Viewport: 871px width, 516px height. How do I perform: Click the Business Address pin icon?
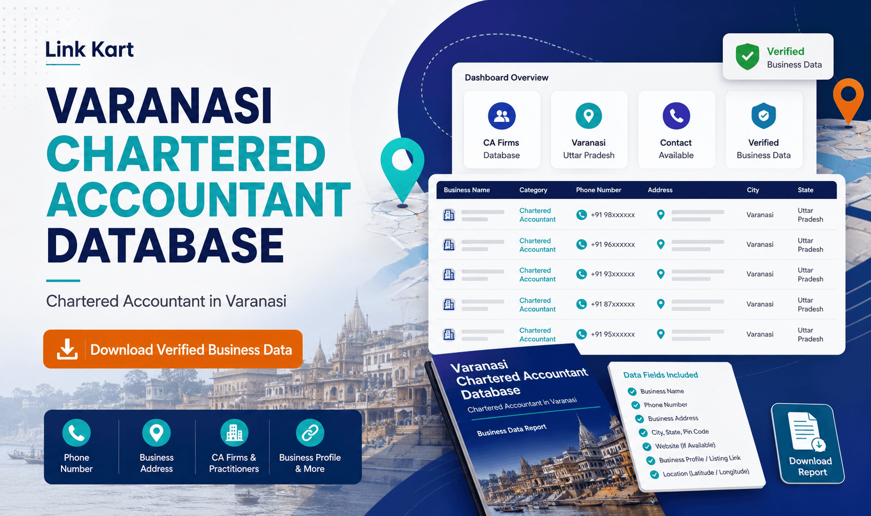tap(157, 433)
